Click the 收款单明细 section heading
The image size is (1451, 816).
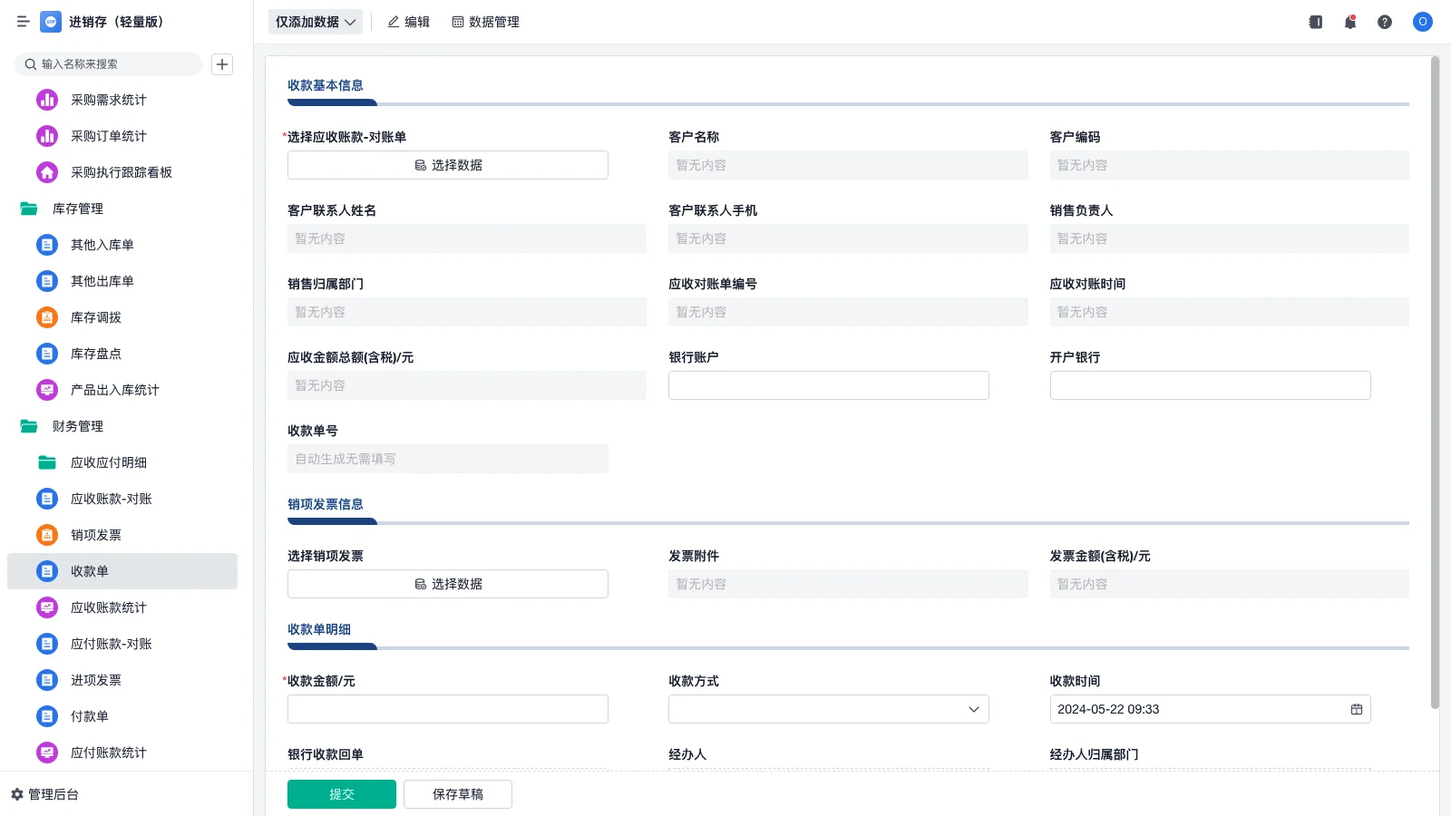click(x=319, y=629)
